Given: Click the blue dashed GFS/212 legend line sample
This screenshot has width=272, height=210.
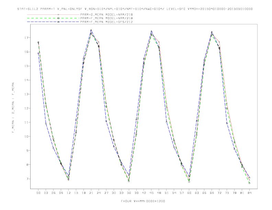Looking at the screenshot, I should [53, 22].
